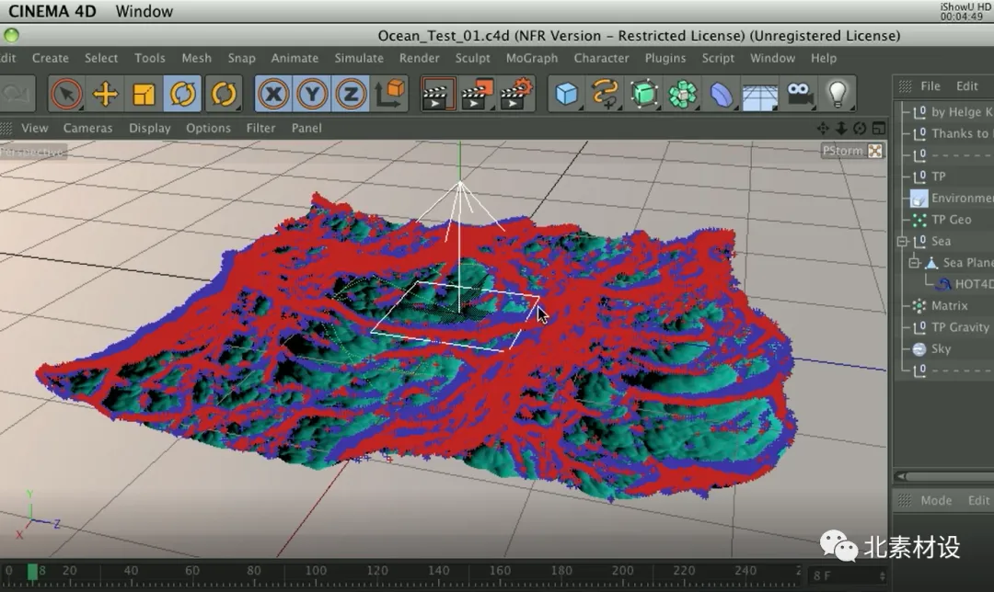Click the Render View clapperboard icon
This screenshot has width=994, height=592.
(438, 95)
